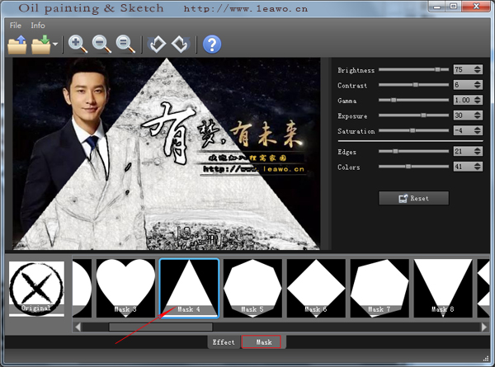Switch to the Effect tab

pyautogui.click(x=224, y=342)
